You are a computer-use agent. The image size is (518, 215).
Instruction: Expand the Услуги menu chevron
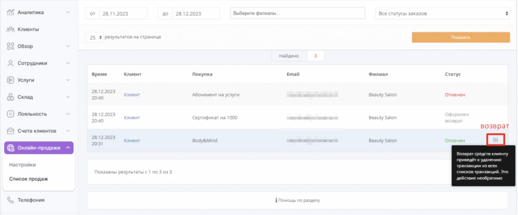pos(68,80)
